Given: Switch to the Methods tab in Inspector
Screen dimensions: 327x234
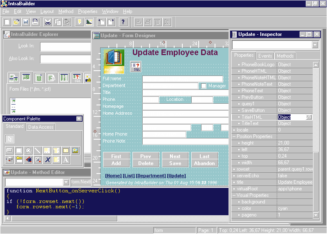Looking at the screenshot, I should pos(285,56).
